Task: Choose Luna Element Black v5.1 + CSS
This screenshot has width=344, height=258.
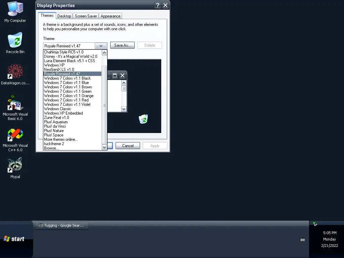Action: coord(73,61)
